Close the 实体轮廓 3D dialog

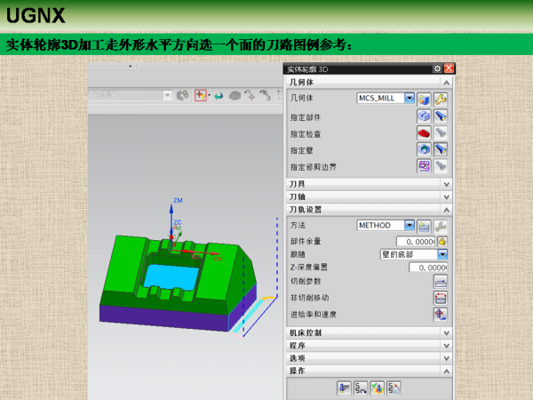pyautogui.click(x=449, y=68)
